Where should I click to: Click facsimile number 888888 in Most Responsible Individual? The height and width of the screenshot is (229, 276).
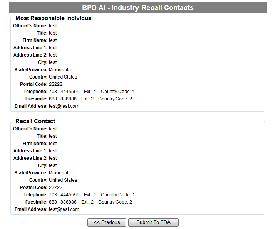tap(68, 99)
